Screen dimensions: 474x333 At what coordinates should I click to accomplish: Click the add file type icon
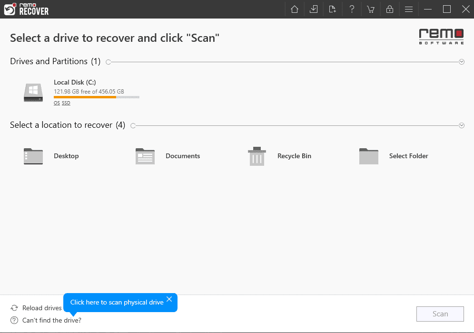333,10
